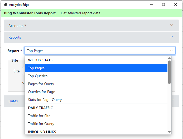Screen dimensions: 183x139
Task: Click the Bing Webmaster Tools Report title
Action: 30,13
